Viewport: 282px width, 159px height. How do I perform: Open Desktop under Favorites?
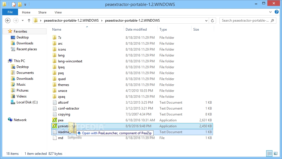click(x=23, y=37)
